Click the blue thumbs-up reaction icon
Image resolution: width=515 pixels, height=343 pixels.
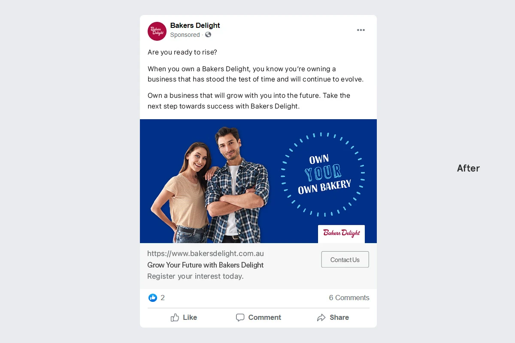tap(153, 298)
